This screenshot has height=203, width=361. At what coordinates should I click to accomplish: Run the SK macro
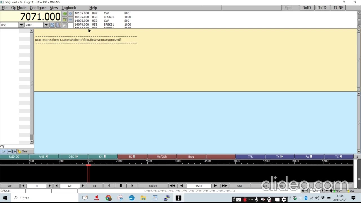(132, 157)
